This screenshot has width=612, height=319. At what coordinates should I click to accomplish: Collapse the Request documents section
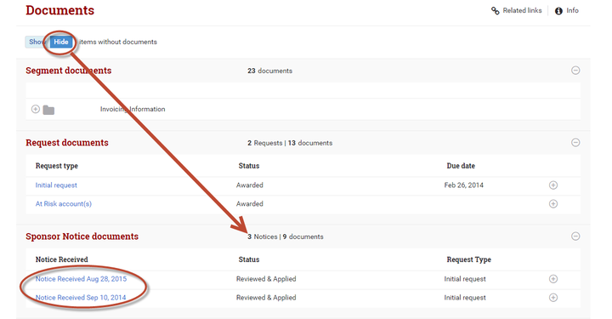point(575,143)
